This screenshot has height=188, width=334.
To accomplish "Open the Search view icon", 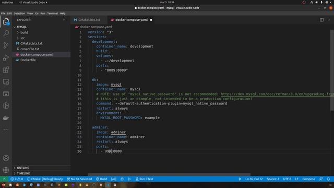I will [6, 33].
